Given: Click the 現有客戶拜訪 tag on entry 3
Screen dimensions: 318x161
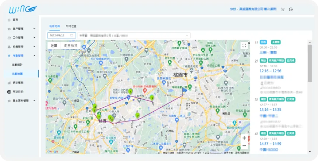Looking at the screenshot, I should pos(276,99).
